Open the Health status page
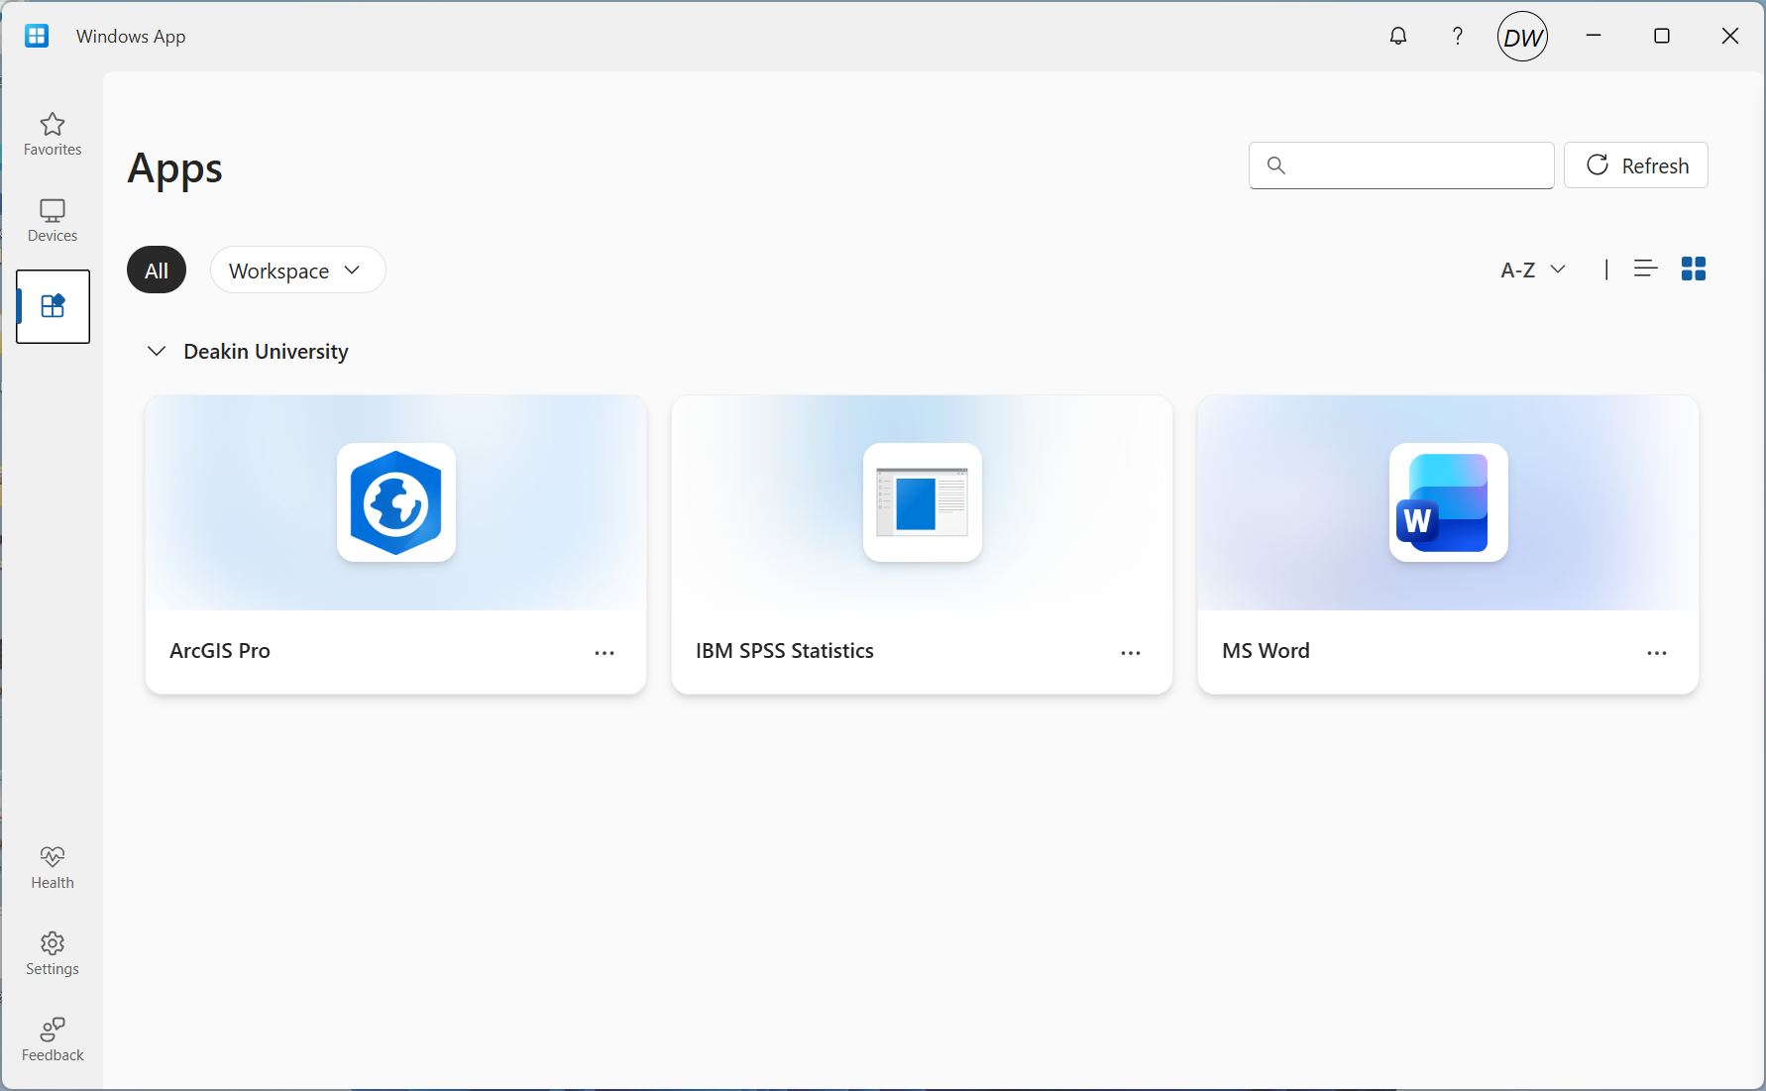Screen dimensions: 1766x1091 click(x=52, y=866)
